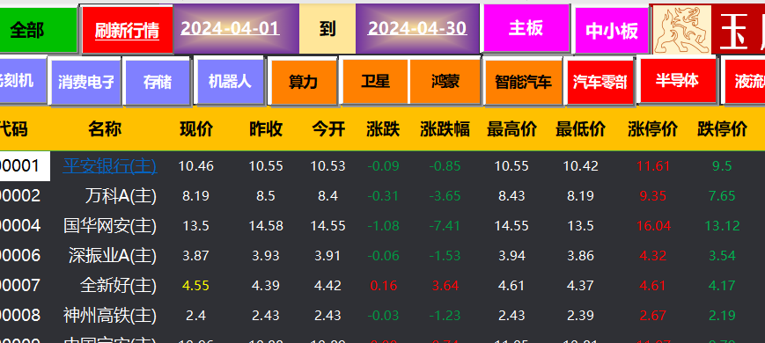Click 平安银行 limit-up price 11.61
This screenshot has height=343, width=765.
[653, 166]
